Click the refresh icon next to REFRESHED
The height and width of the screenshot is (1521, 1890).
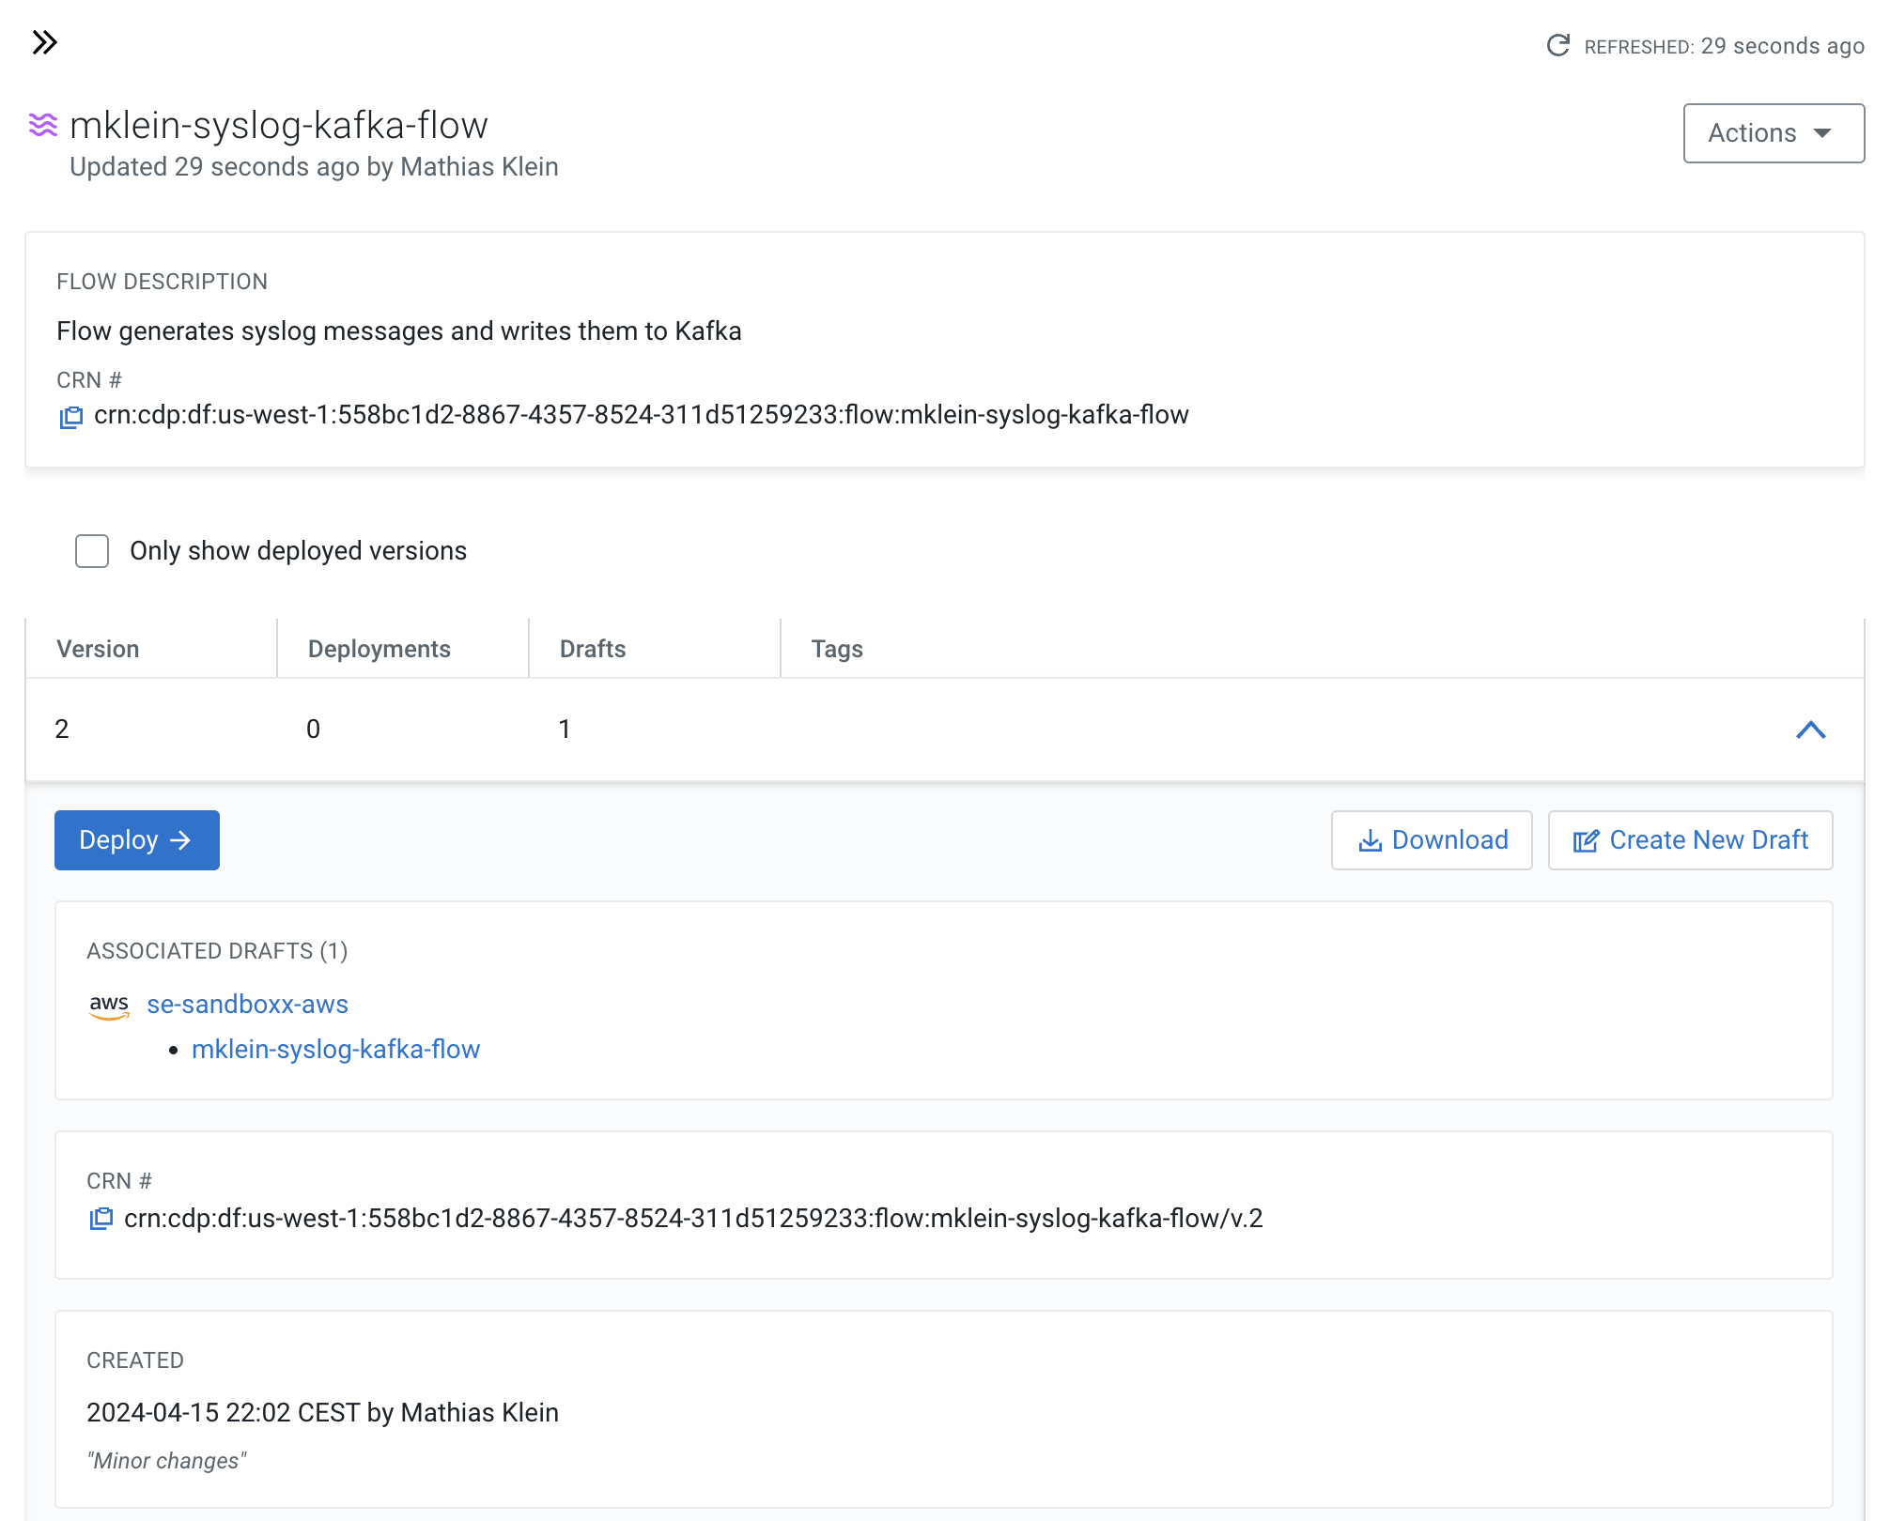click(1557, 45)
